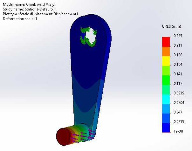Click the purple force arrows on the pin
Viewport: 192px width, 151px height.
click(83, 136)
